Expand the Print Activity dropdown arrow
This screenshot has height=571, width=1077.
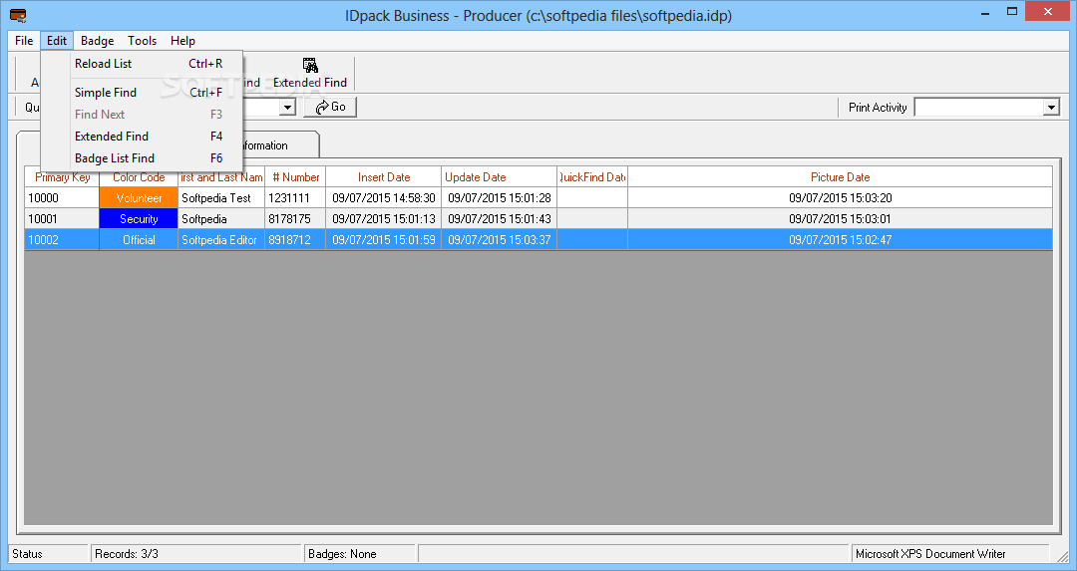tap(1051, 107)
